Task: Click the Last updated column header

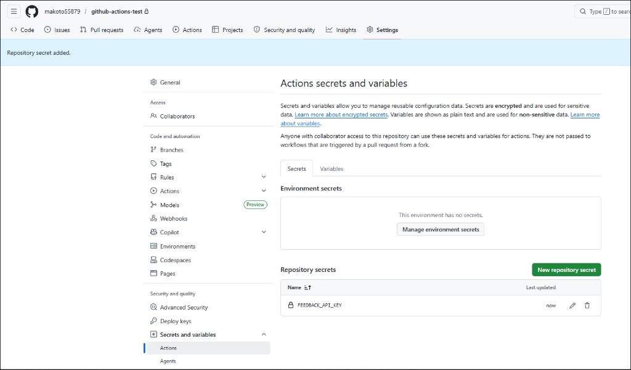Action: pos(540,287)
